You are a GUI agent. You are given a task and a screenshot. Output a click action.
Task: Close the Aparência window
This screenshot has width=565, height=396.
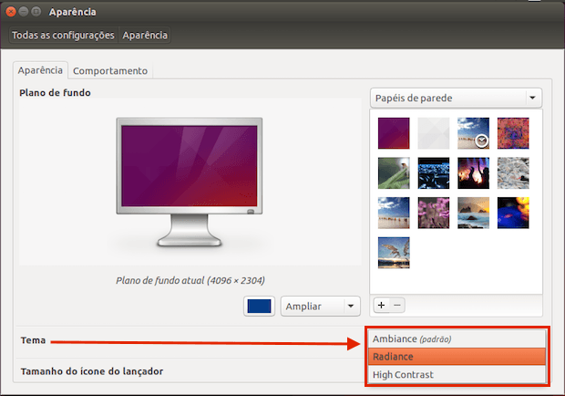(x=11, y=12)
